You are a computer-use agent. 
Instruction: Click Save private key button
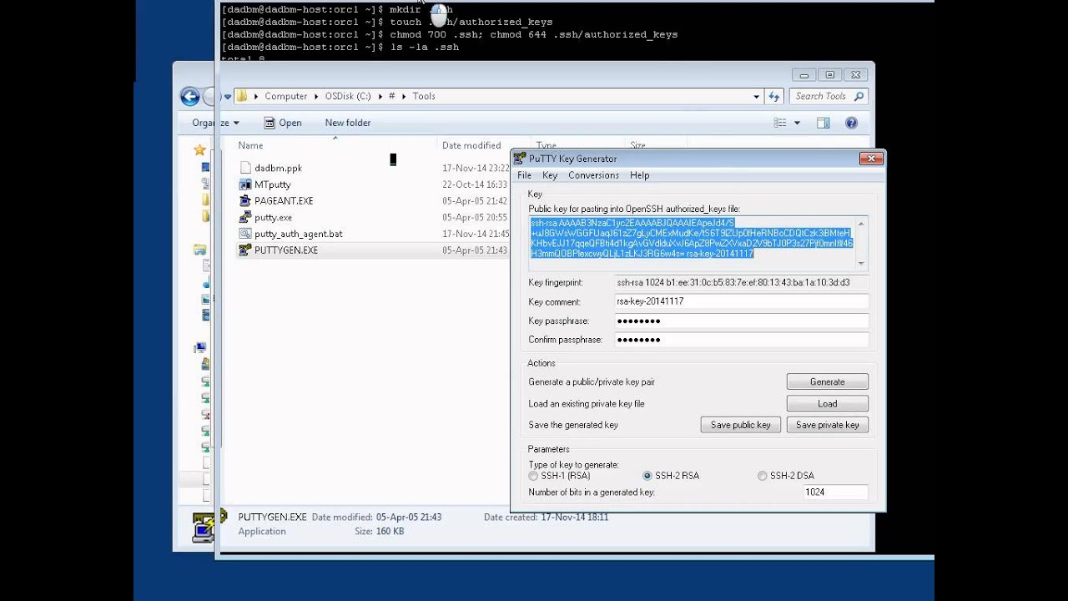tap(828, 425)
